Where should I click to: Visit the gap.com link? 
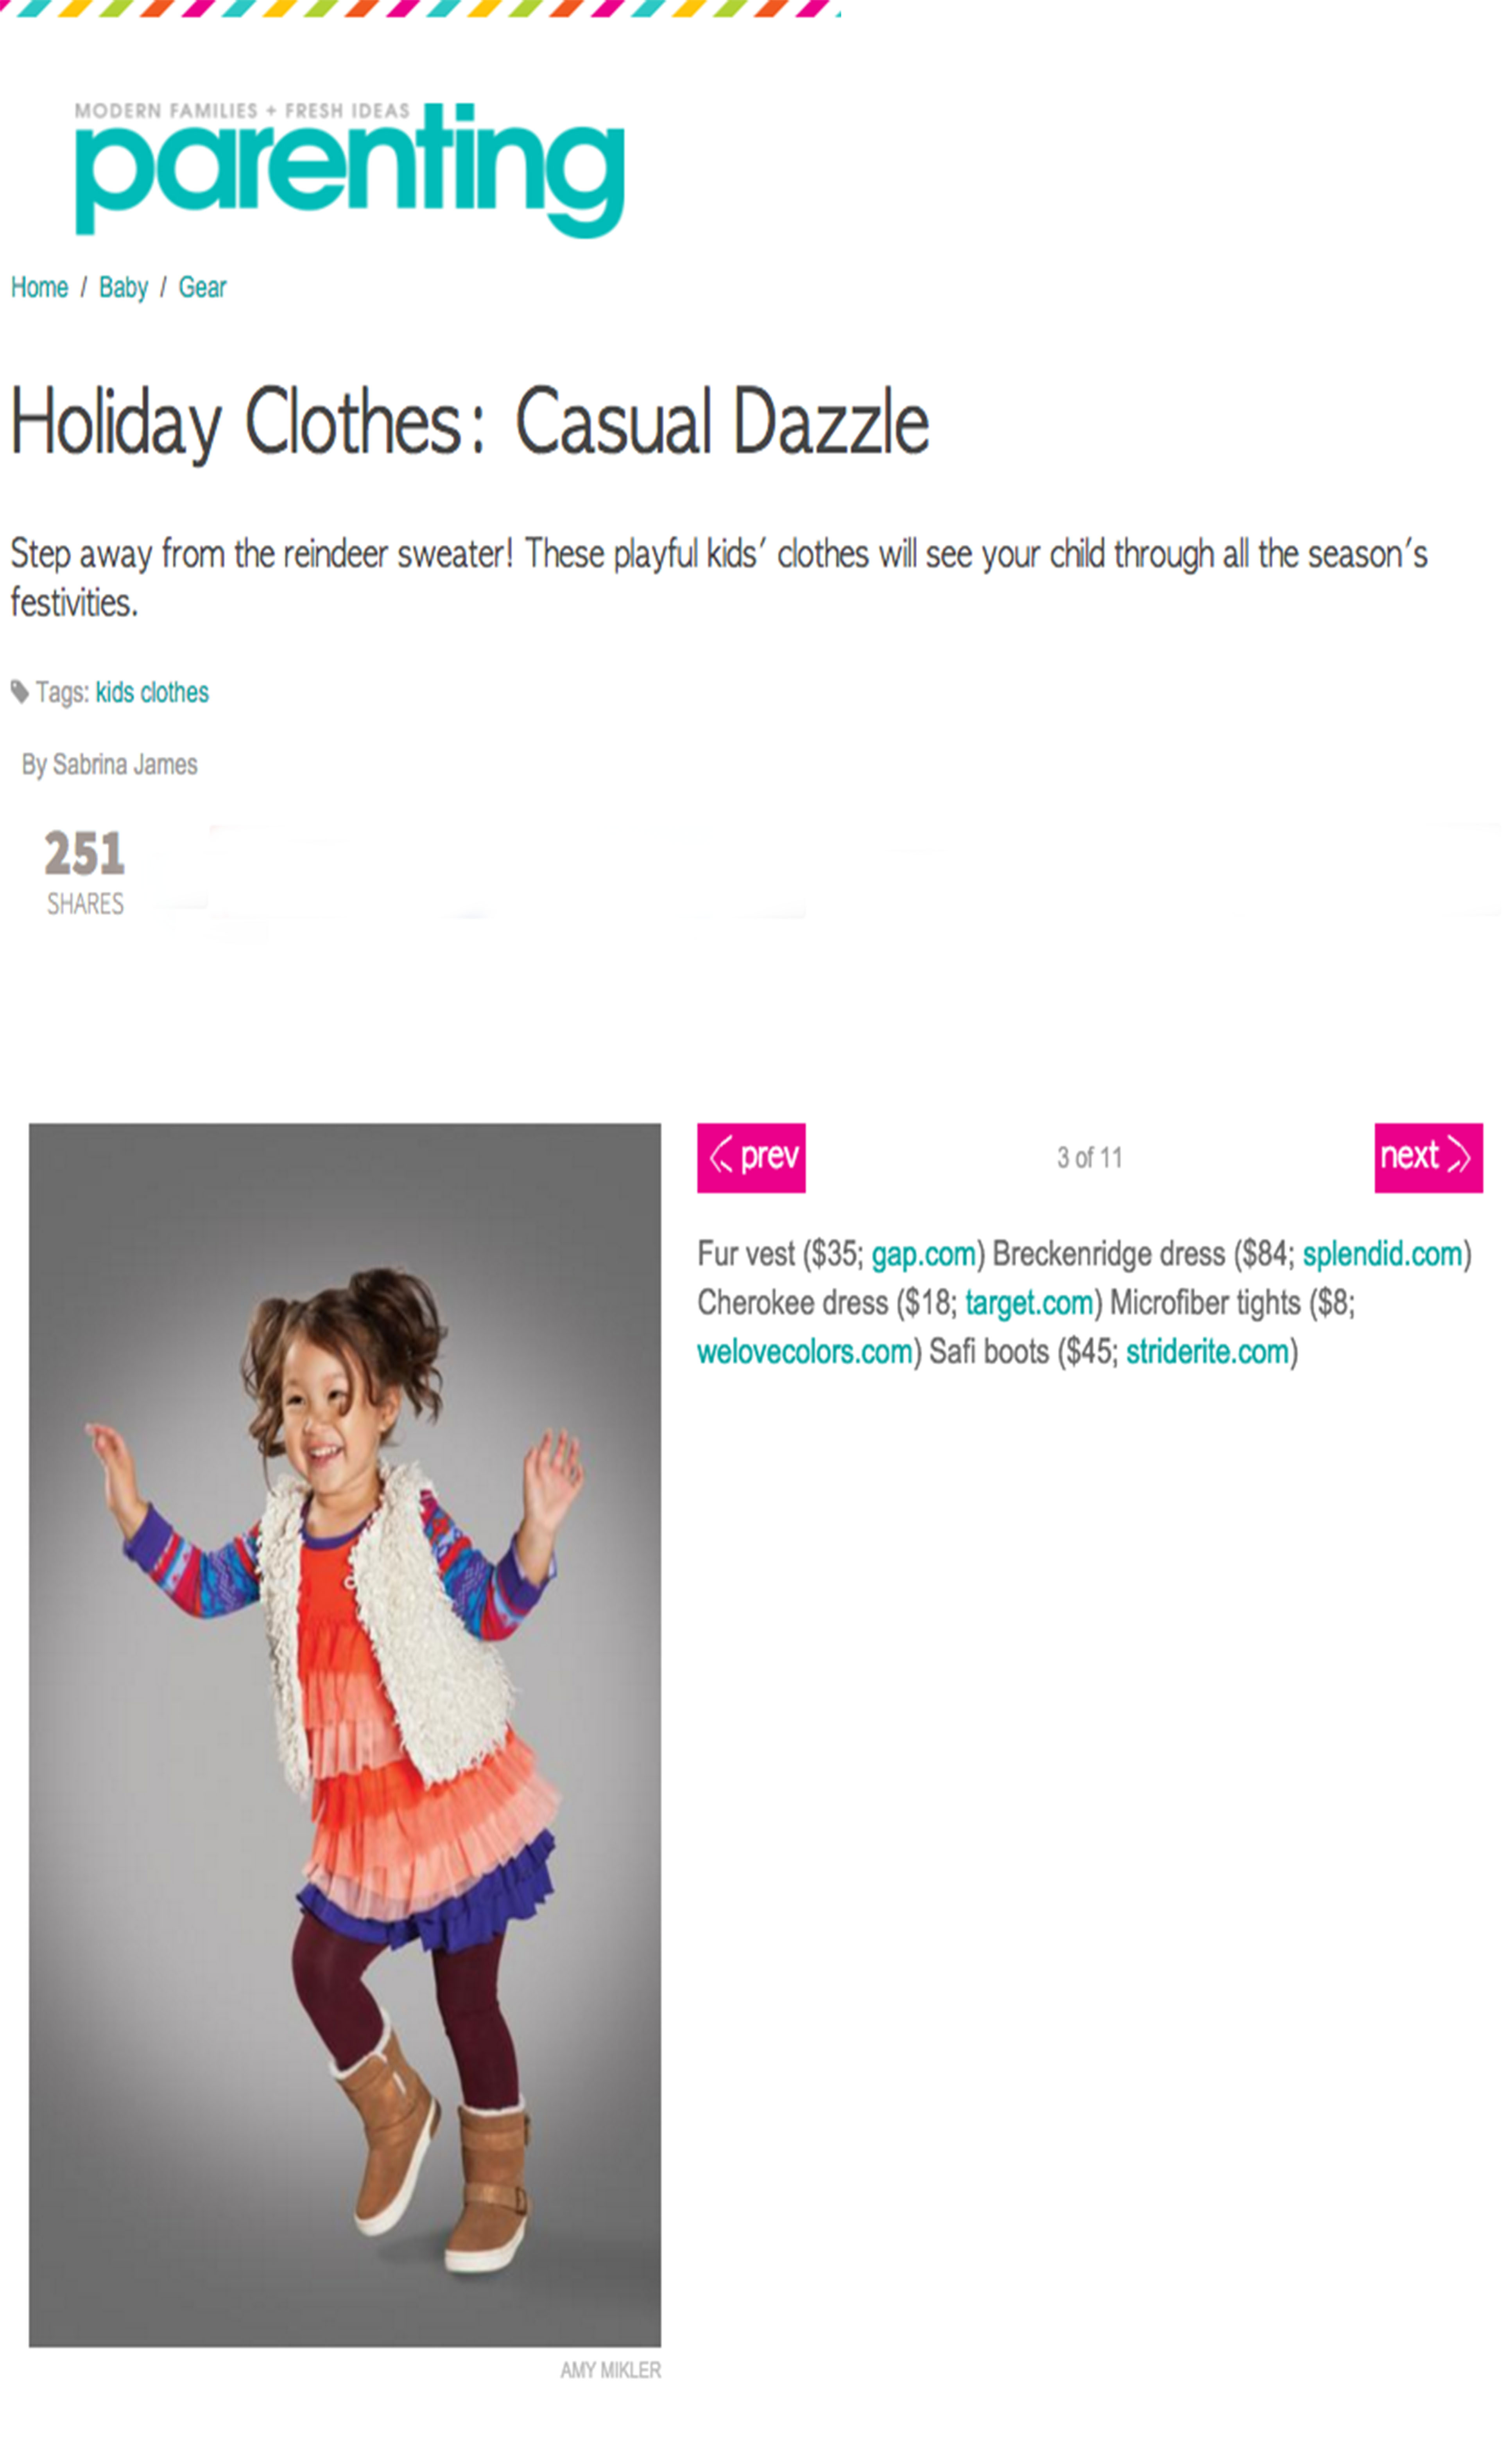[x=923, y=1254]
